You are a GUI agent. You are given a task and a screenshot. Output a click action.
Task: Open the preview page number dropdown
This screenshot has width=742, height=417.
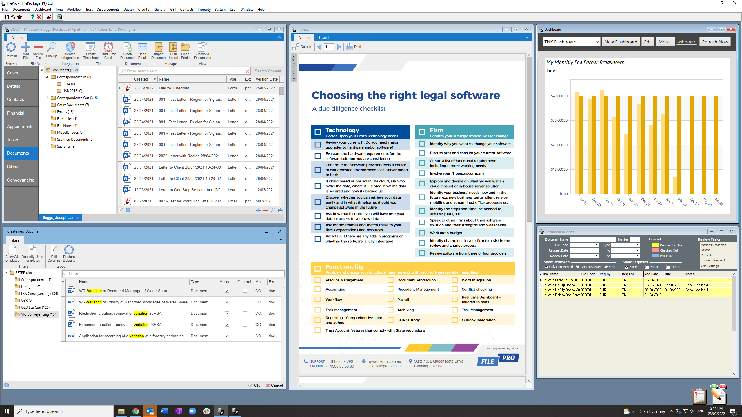tap(329, 47)
